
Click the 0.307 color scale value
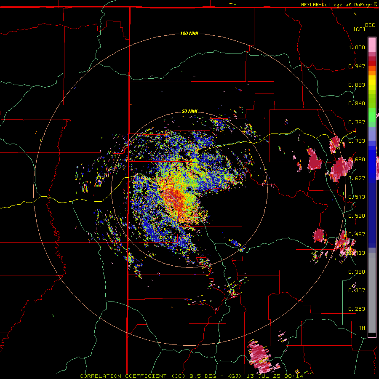357,291
